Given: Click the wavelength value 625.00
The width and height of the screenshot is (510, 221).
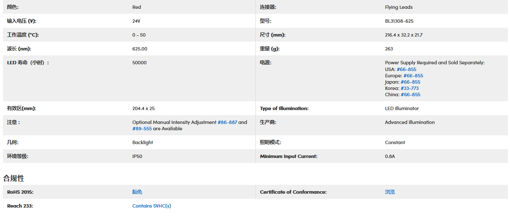Looking at the screenshot, I should (140, 49).
